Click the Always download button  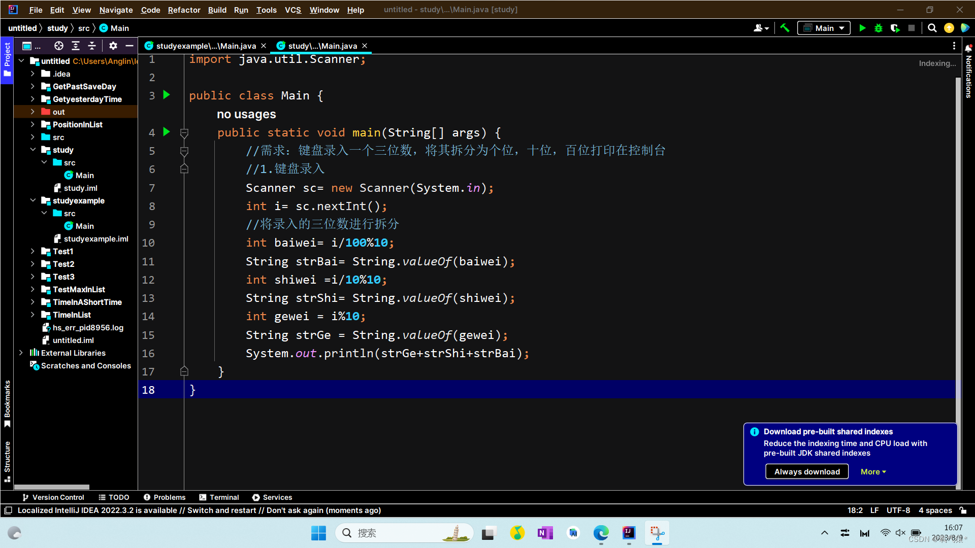point(806,471)
